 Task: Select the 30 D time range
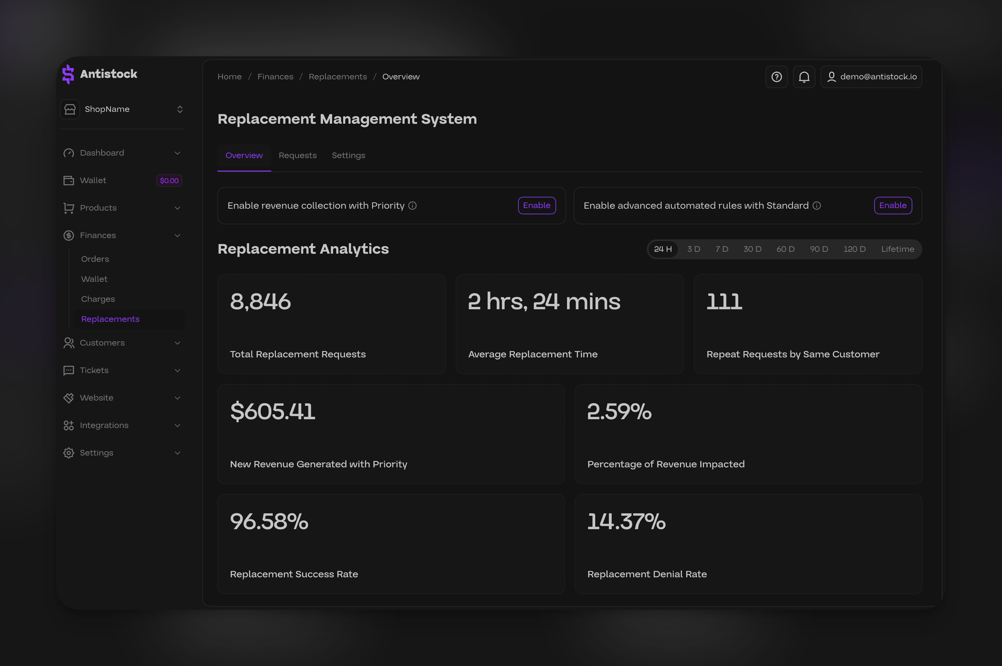(752, 249)
